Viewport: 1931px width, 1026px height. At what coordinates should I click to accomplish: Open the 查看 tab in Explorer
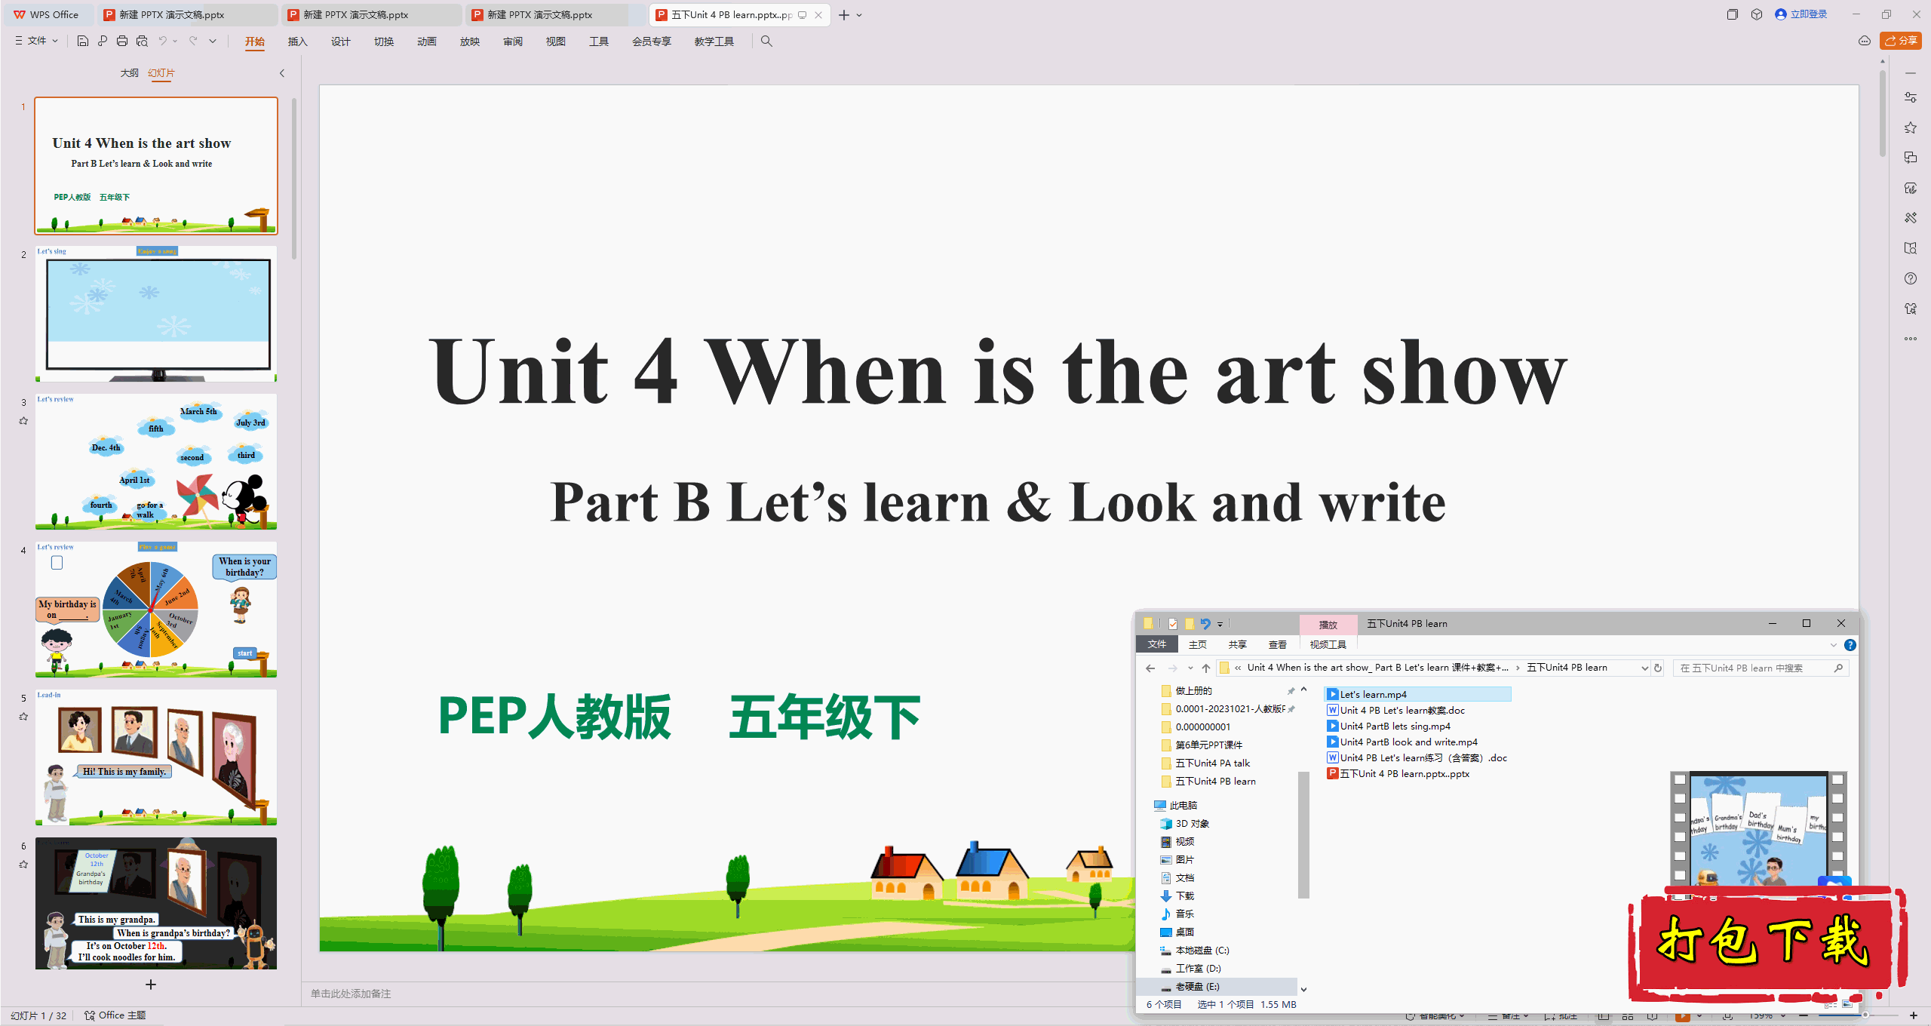1278,645
